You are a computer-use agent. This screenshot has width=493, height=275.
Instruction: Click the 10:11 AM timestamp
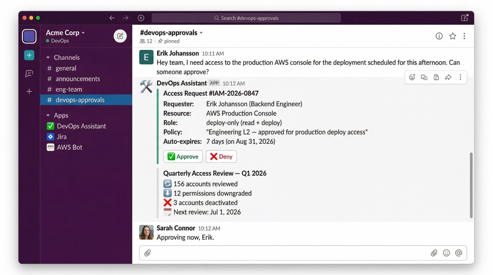point(213,54)
